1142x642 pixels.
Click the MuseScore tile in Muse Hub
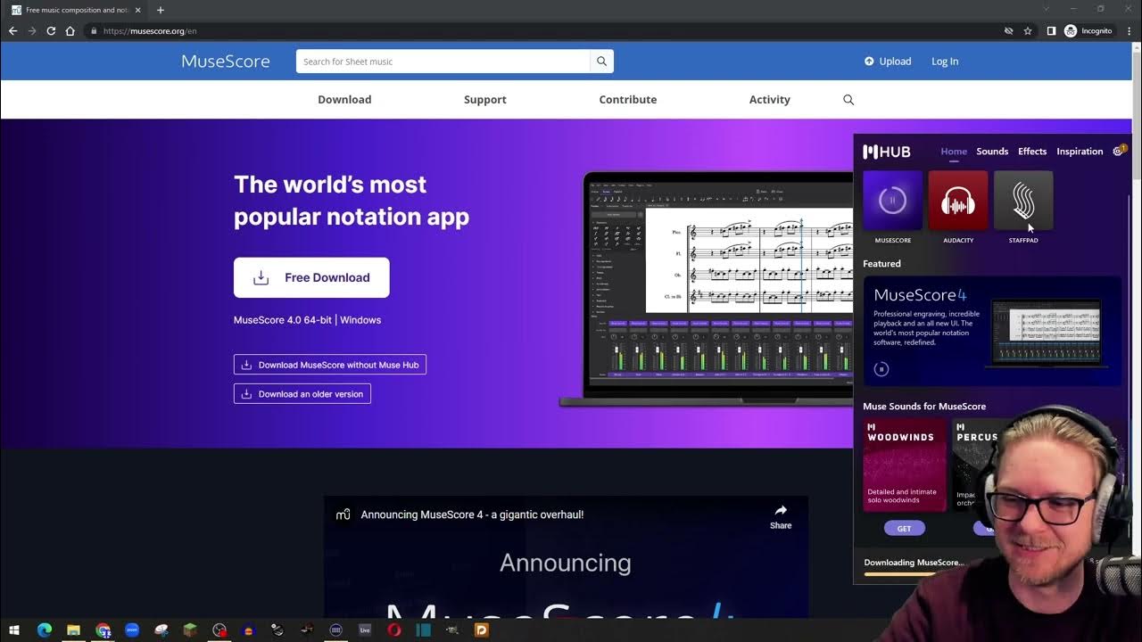(x=892, y=201)
